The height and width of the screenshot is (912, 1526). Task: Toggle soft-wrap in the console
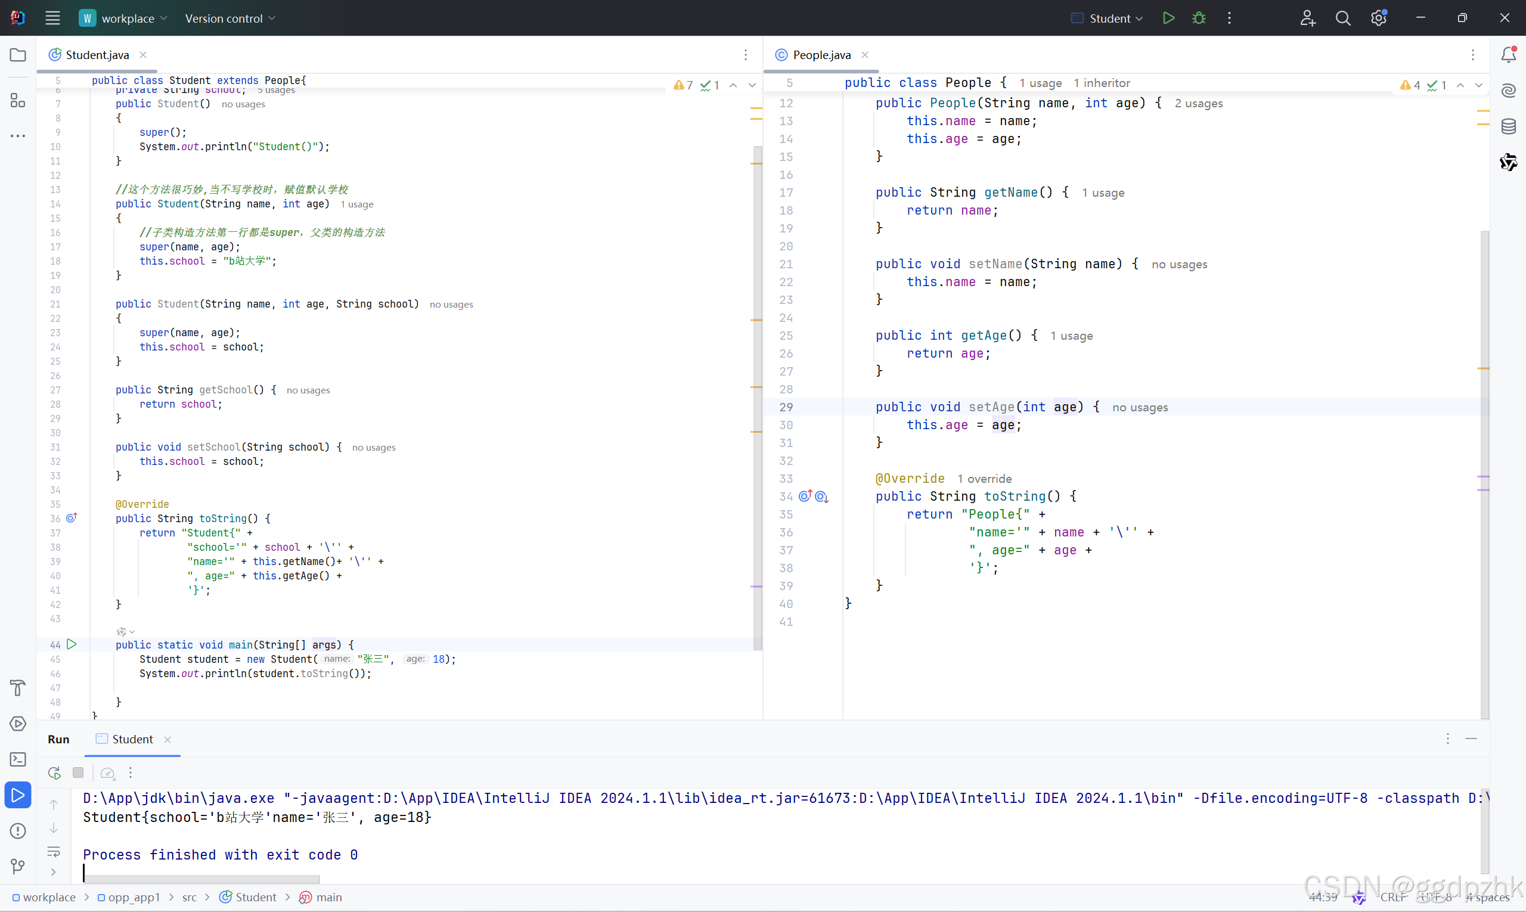coord(54,852)
